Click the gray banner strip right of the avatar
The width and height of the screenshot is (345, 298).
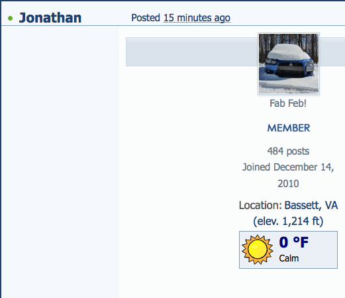(x=332, y=52)
